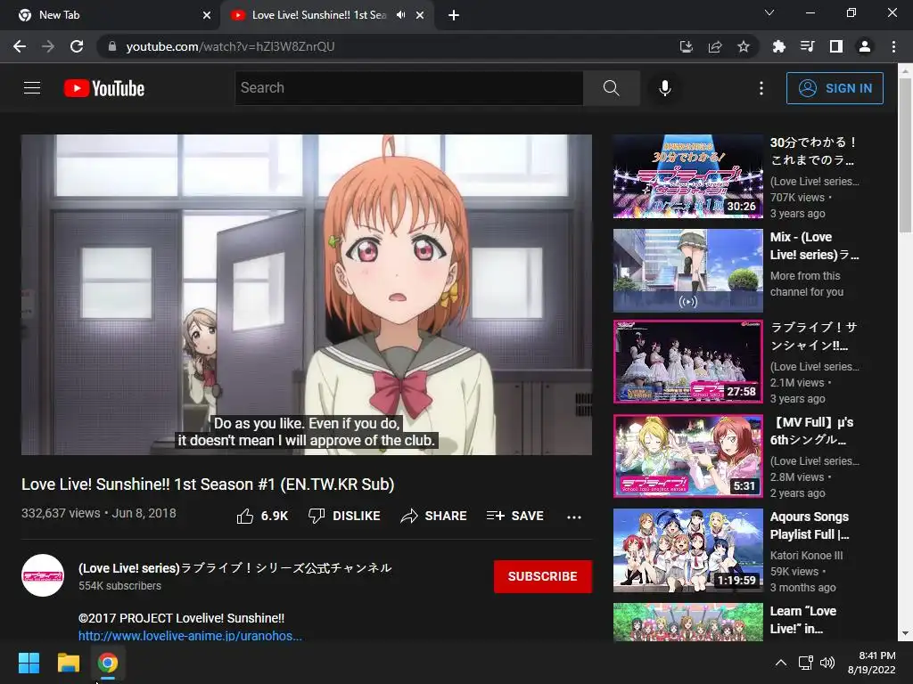The image size is (913, 684).
Task: Click the Chrome taskbar icon
Action: 108,663
